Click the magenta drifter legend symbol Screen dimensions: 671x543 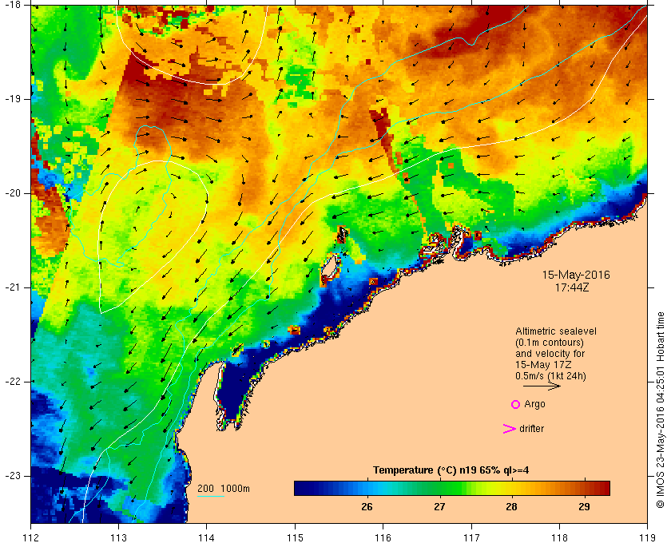coord(510,429)
